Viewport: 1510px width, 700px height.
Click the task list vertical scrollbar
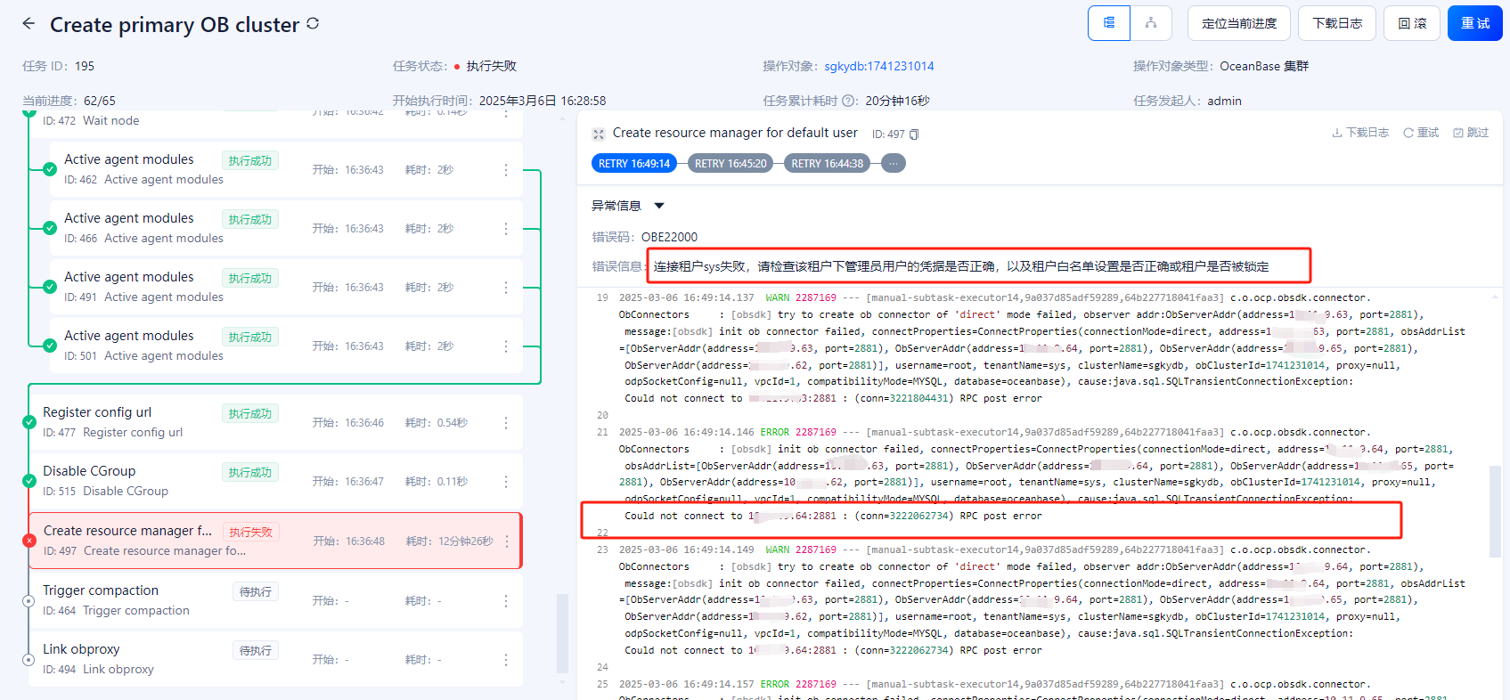pyautogui.click(x=562, y=634)
